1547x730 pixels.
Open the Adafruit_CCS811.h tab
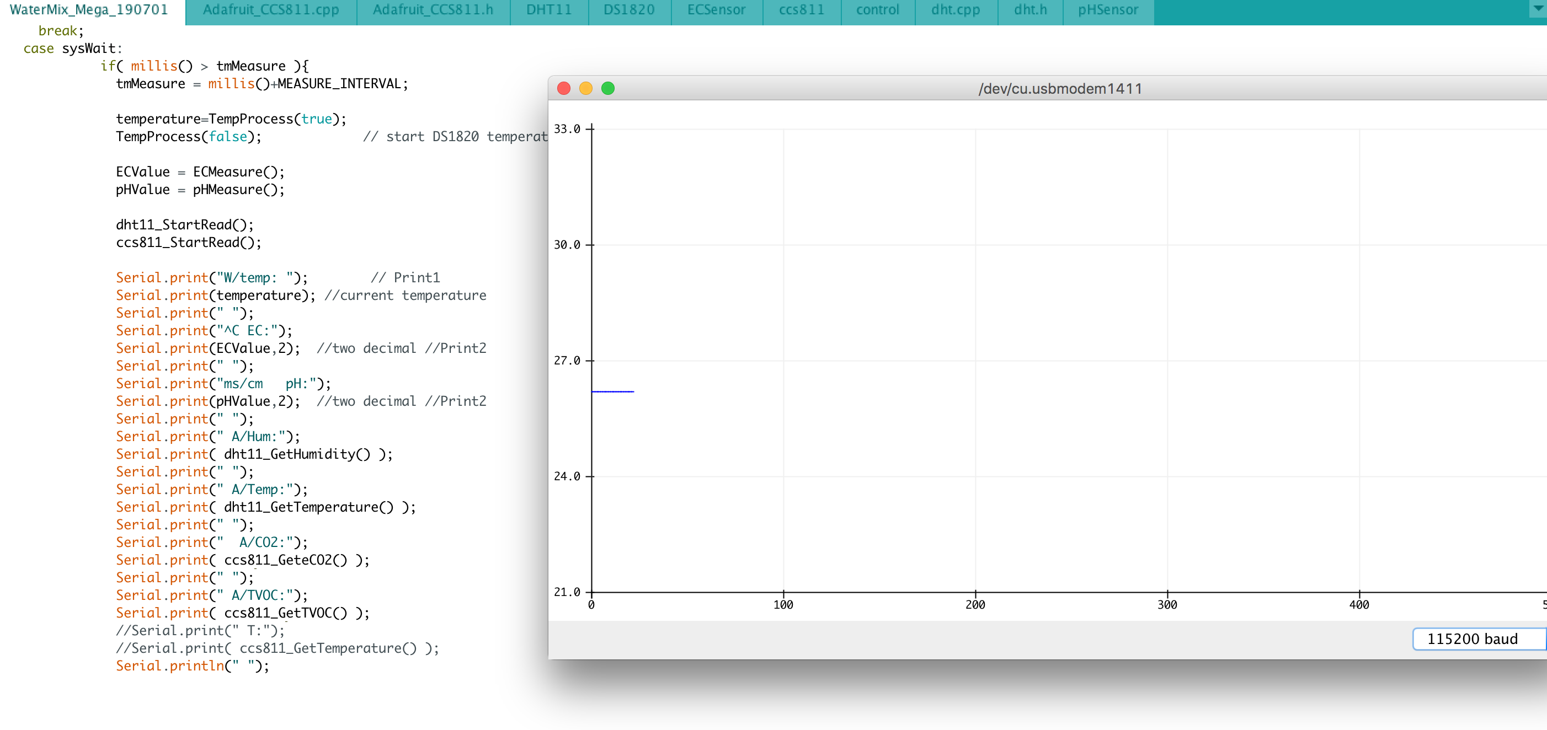coord(433,9)
